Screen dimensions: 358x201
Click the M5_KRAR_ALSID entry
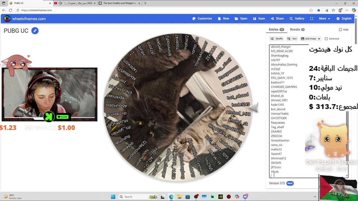click(282, 51)
